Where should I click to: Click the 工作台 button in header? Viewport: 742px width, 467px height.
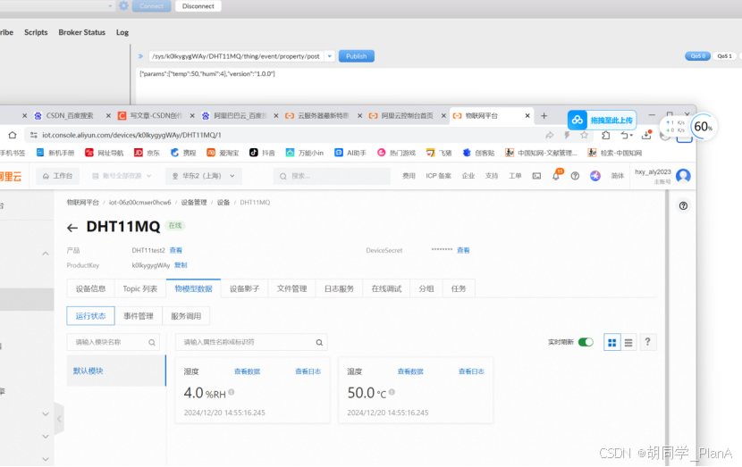tap(58, 176)
